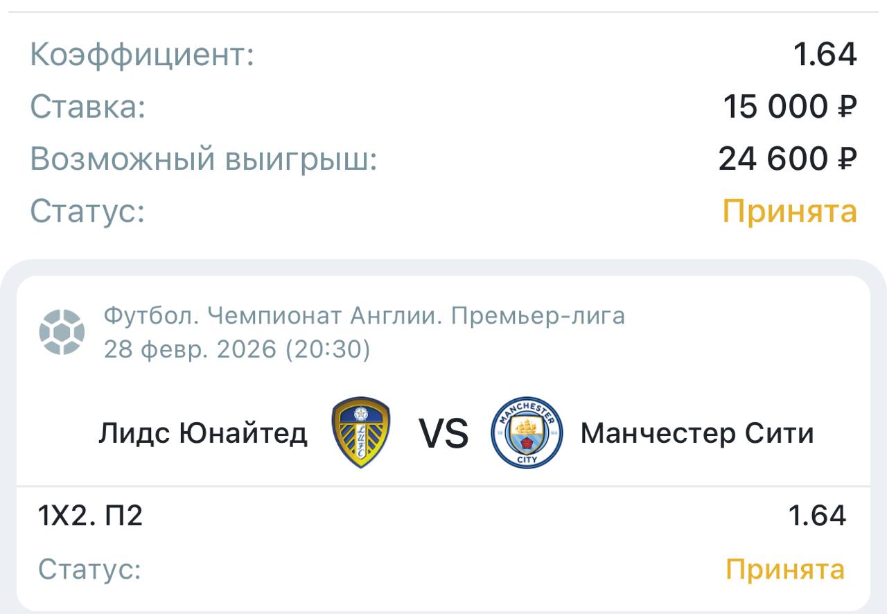This screenshot has width=887, height=614.
Task: Click the soccer ball sport icon
Action: [62, 331]
